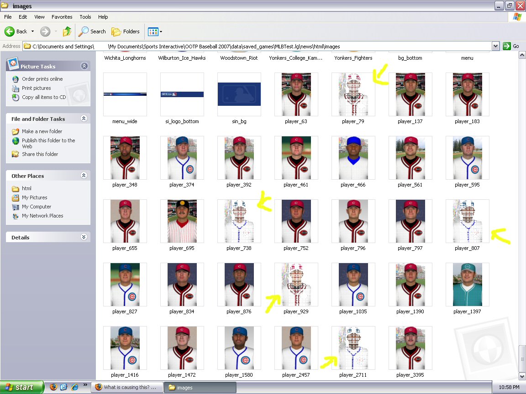Viewport: 526px width, 394px height.
Task: Click Order prints online
Action: (x=42, y=79)
